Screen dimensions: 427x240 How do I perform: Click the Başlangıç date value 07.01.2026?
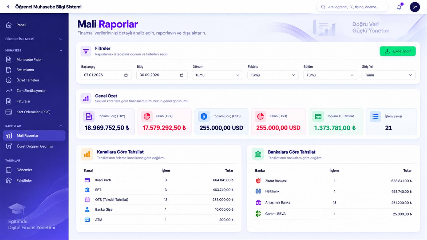click(93, 75)
